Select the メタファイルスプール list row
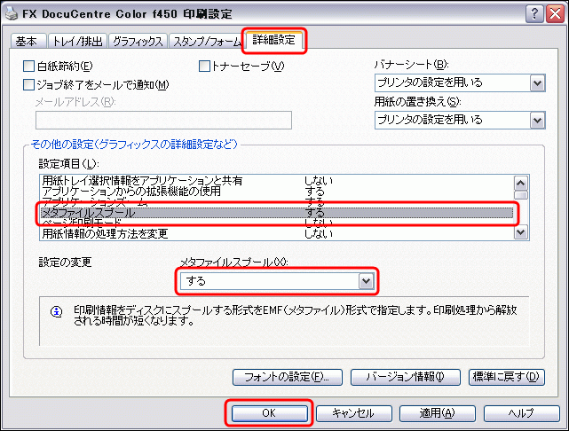 (276, 213)
